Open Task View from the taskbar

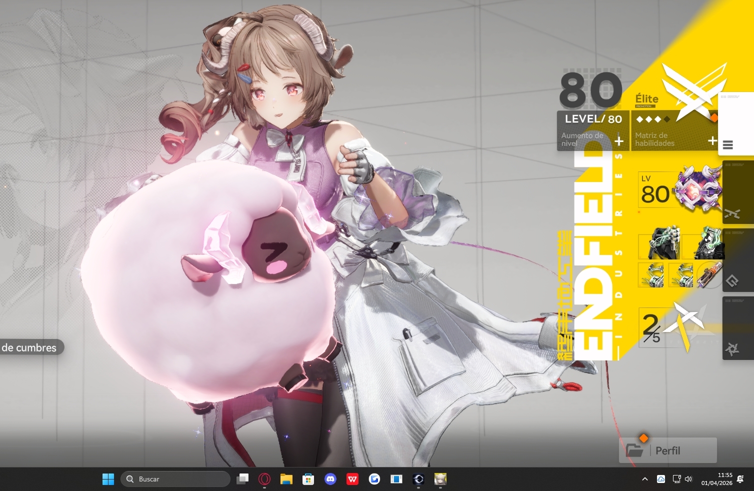coord(242,479)
